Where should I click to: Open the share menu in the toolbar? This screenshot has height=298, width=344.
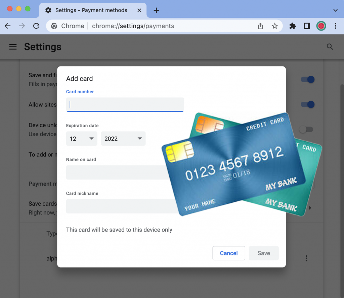[x=260, y=26]
